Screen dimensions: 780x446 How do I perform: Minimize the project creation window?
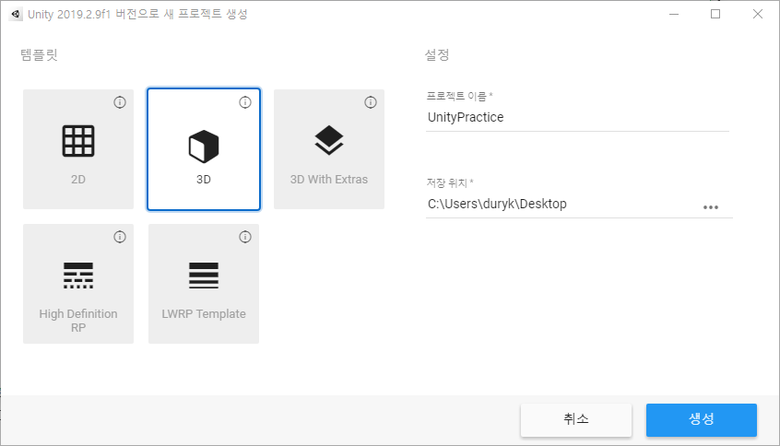tap(674, 14)
